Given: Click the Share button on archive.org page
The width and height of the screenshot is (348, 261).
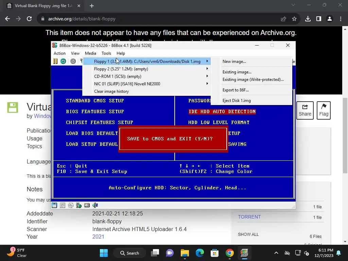Looking at the screenshot, I should (x=305, y=110).
